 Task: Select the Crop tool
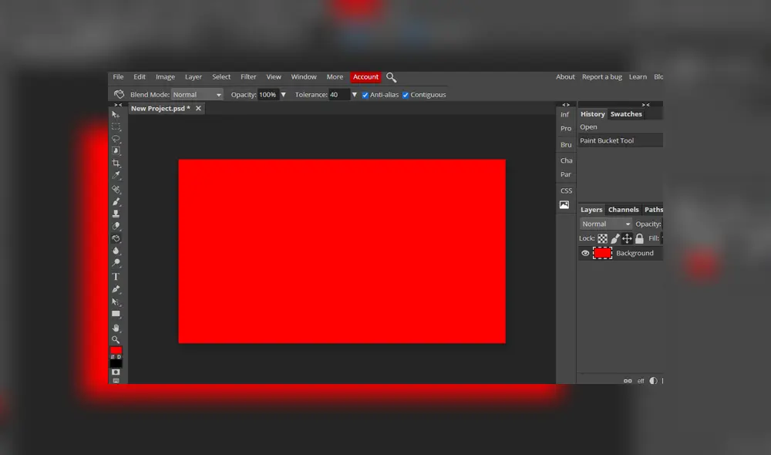[x=116, y=163]
